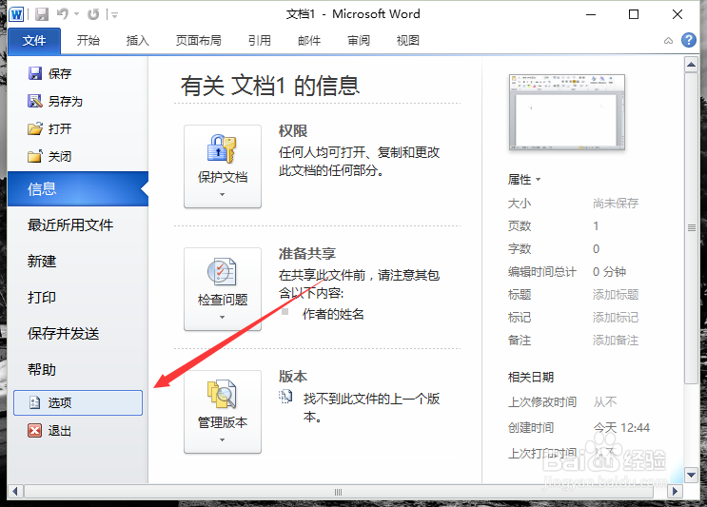This screenshot has height=507, width=707.
Task: Click the Word application icon in title bar
Action: click(16, 14)
